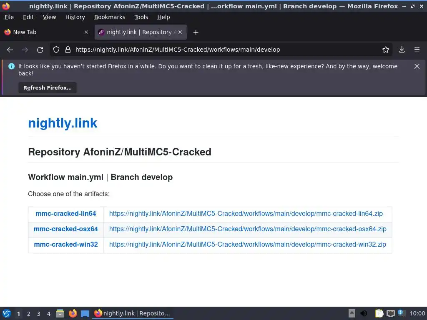
Task: Open the Bookmarks menu
Action: [x=110, y=17]
